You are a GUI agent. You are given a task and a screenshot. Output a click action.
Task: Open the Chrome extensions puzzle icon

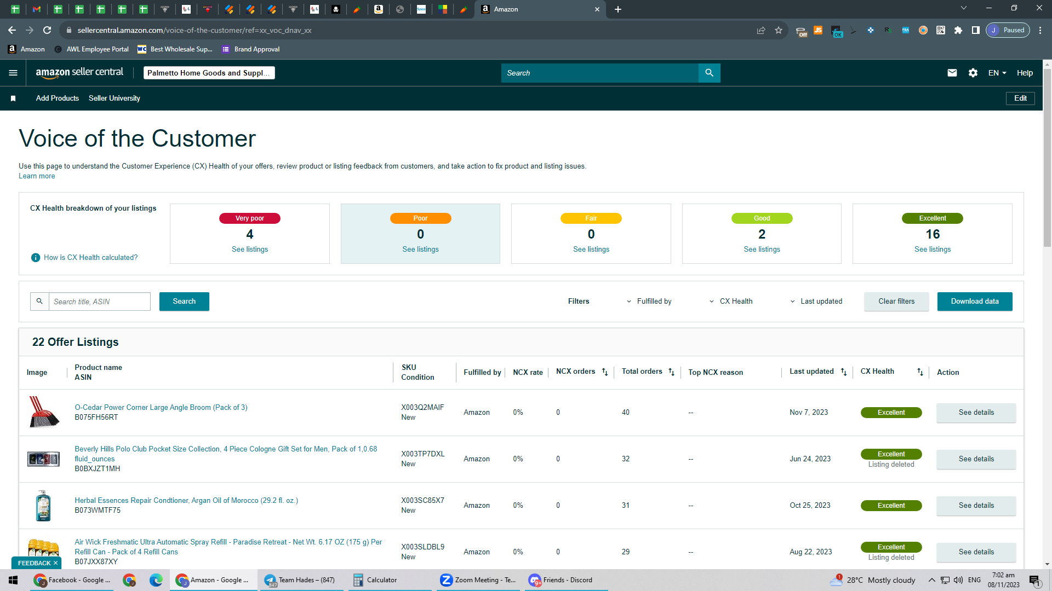[x=958, y=30]
